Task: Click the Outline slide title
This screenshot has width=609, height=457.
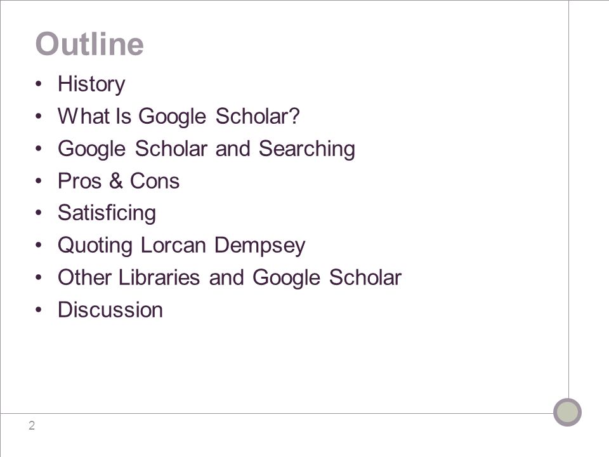Action: 89,44
